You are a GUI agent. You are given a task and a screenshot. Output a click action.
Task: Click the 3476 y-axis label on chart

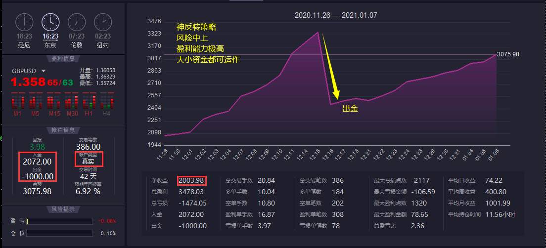(x=154, y=21)
